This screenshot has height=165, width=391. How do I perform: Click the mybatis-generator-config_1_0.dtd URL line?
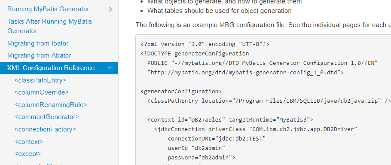[246, 73]
